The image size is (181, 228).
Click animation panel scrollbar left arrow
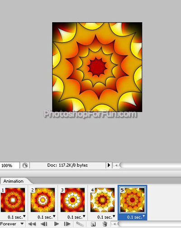(x=114, y=224)
